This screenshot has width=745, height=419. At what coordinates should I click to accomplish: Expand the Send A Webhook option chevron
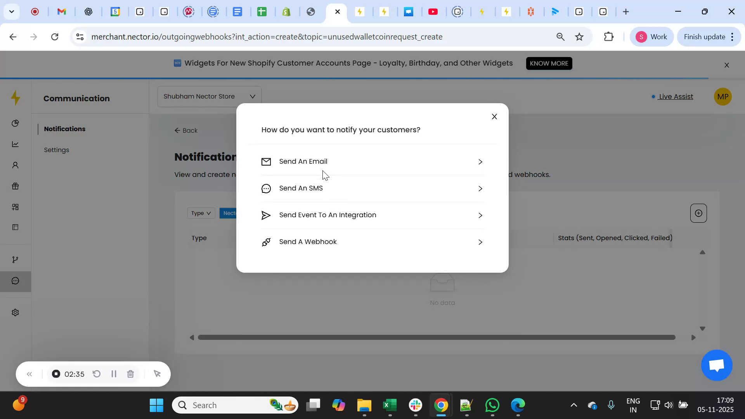pyautogui.click(x=480, y=242)
